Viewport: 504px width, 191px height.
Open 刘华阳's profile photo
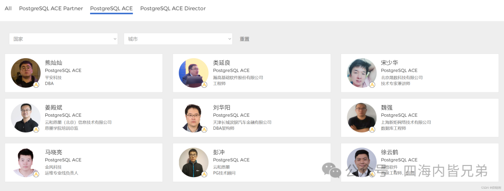point(194,118)
